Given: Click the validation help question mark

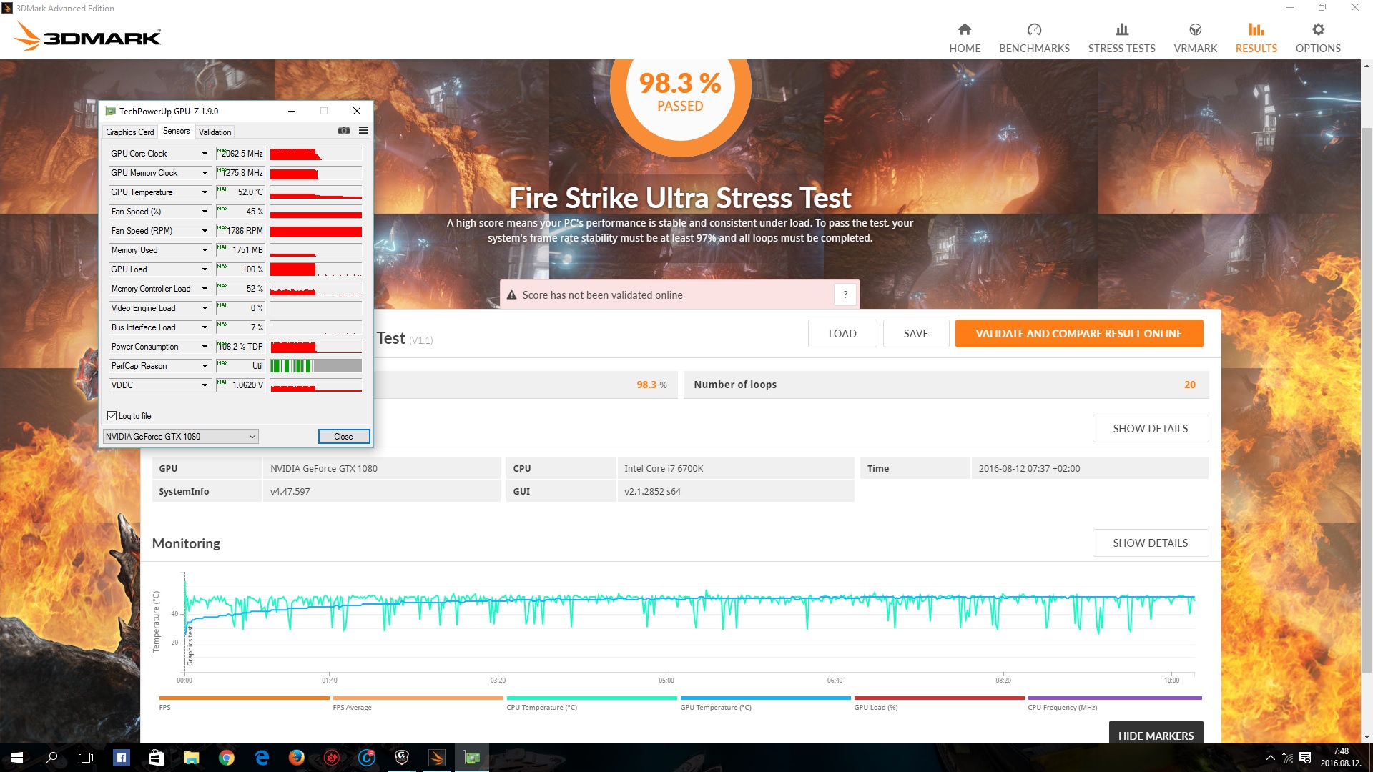Looking at the screenshot, I should (x=845, y=295).
